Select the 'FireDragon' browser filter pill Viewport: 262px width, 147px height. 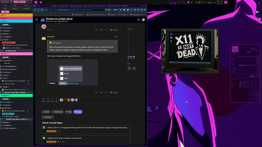point(27,8)
